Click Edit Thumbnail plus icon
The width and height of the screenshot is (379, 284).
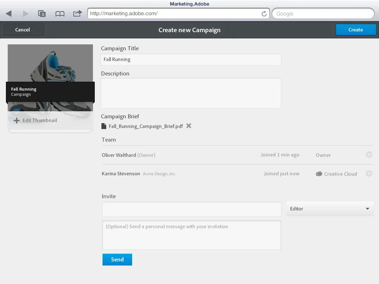(16, 121)
